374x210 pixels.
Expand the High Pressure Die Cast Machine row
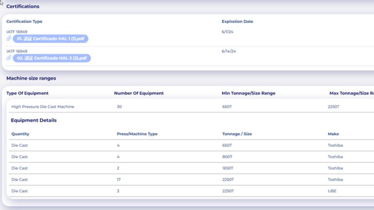[43, 106]
